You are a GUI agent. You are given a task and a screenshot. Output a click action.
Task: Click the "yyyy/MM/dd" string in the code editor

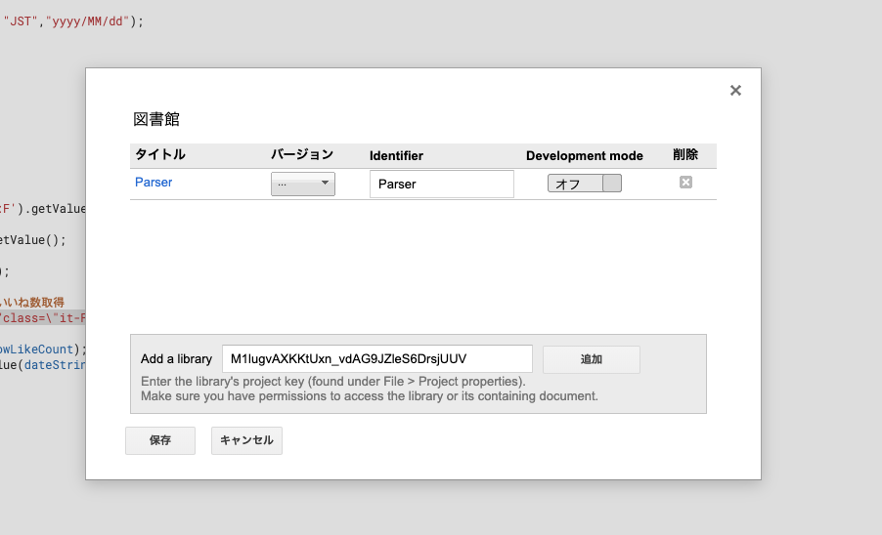87,21
